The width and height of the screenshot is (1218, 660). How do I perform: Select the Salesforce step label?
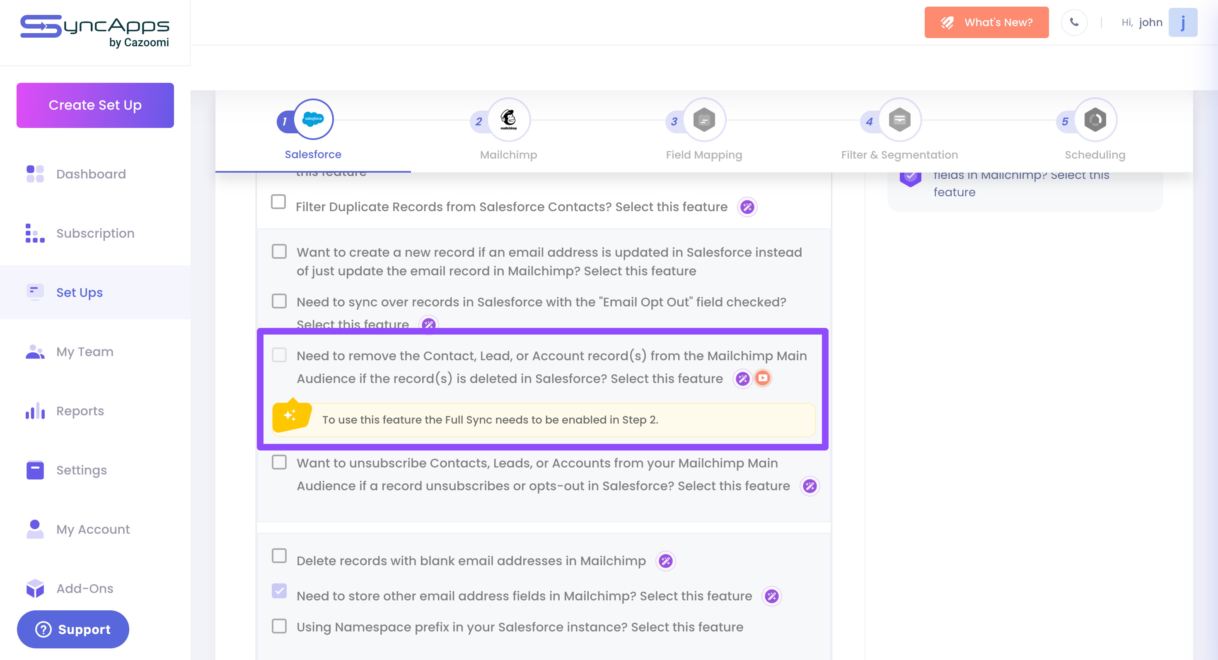(x=313, y=154)
